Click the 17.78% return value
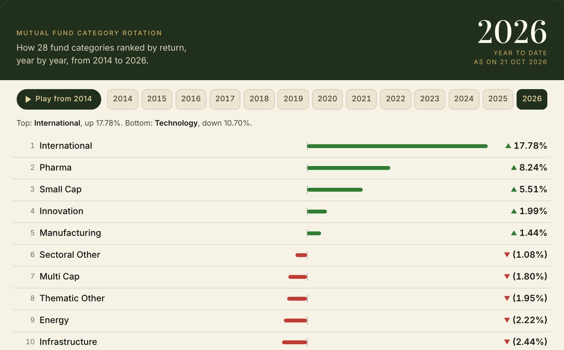Viewport: 564px width, 350px height. [x=530, y=146]
